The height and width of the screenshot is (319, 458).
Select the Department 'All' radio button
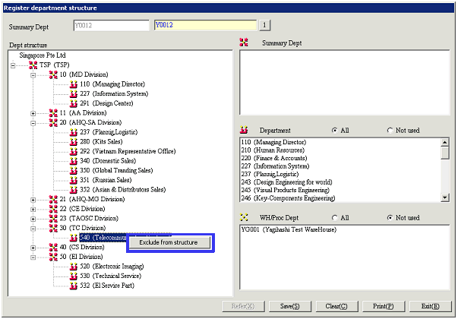click(x=335, y=131)
